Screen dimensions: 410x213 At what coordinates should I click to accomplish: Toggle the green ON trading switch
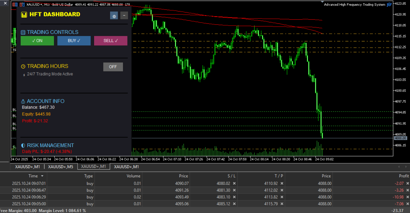coord(37,41)
